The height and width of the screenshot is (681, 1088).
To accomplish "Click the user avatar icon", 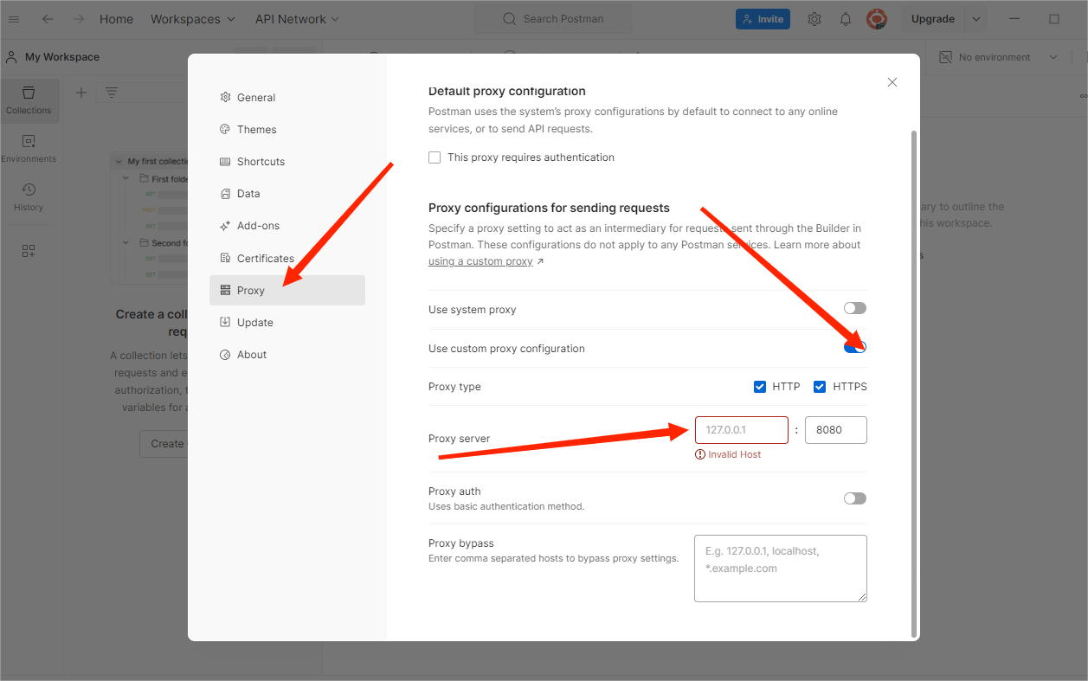I will point(877,19).
